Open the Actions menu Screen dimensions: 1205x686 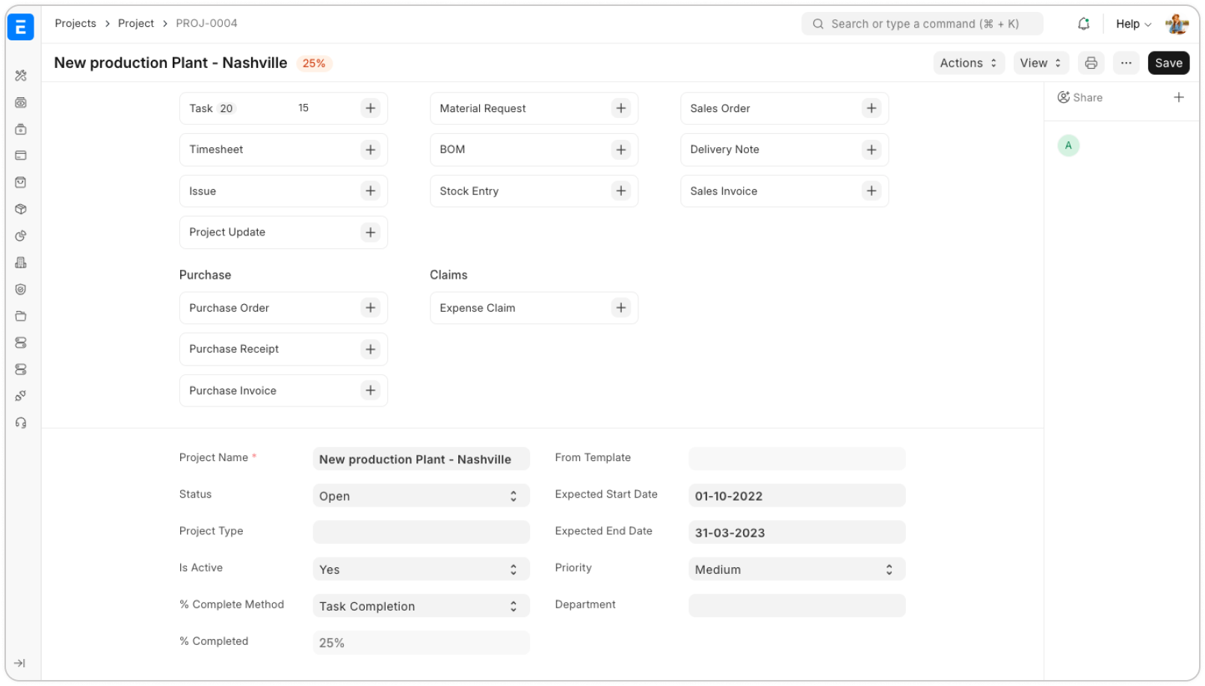pos(968,64)
